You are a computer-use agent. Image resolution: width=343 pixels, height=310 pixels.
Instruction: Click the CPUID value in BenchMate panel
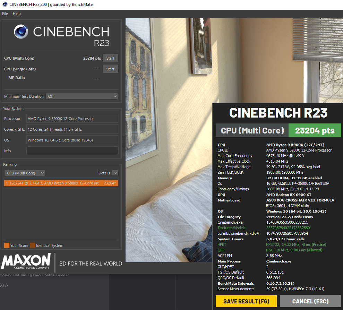(299, 150)
